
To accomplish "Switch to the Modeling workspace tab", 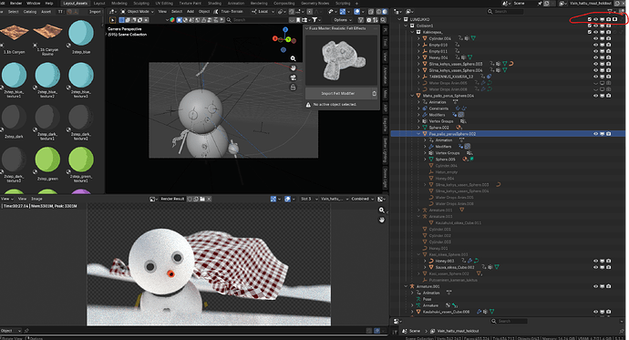I will [119, 4].
